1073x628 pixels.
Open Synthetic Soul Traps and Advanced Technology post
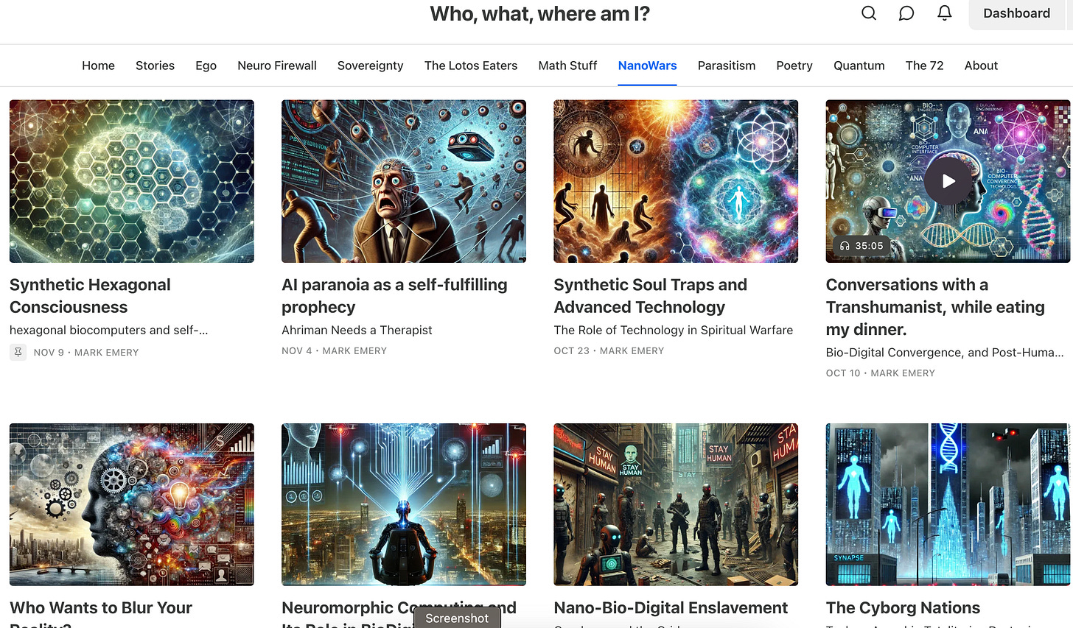pyautogui.click(x=650, y=296)
